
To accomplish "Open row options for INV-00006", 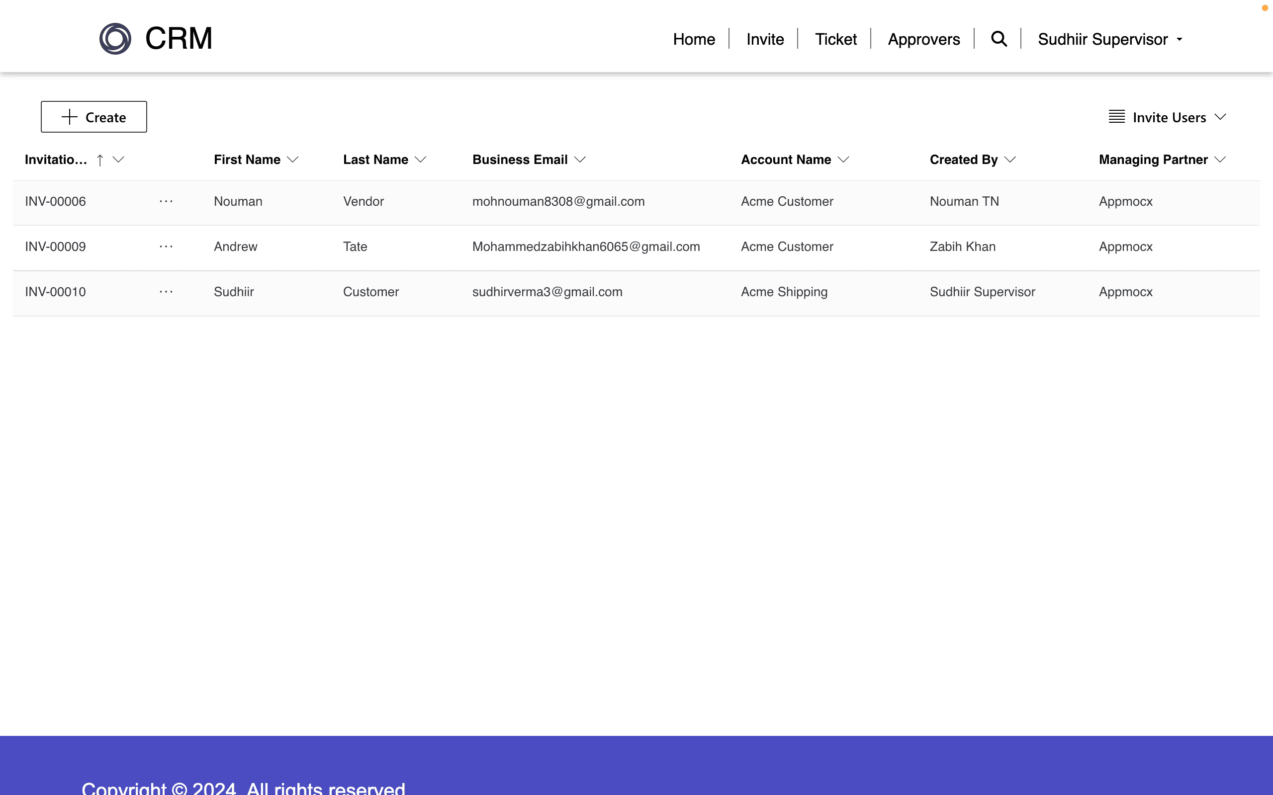I will [x=166, y=201].
